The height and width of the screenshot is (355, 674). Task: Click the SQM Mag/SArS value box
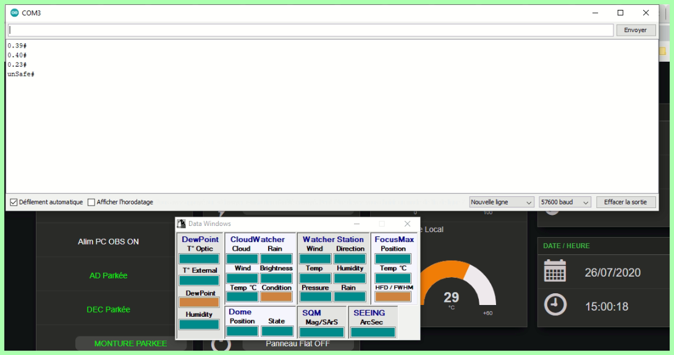[322, 332]
